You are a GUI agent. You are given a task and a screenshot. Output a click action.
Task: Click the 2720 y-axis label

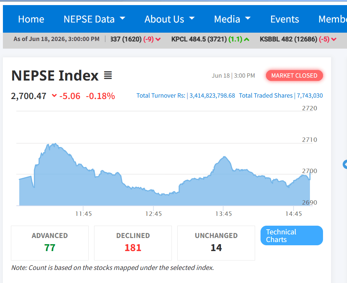(310, 108)
